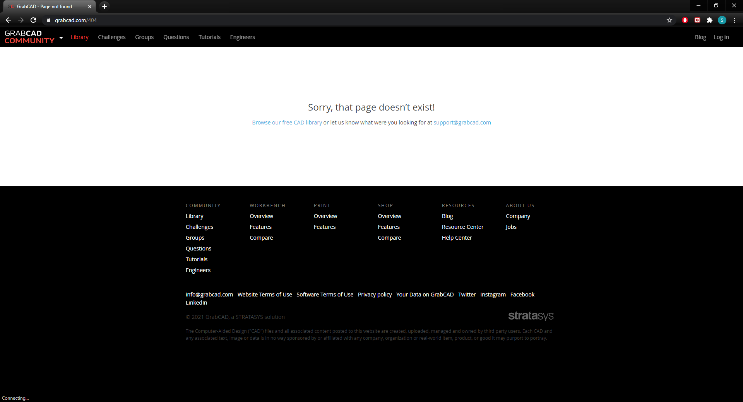The height and width of the screenshot is (402, 743).
Task: Open footer Community Questions link
Action: click(199, 249)
